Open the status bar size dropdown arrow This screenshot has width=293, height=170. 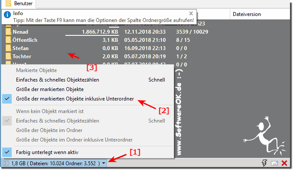click(x=104, y=164)
